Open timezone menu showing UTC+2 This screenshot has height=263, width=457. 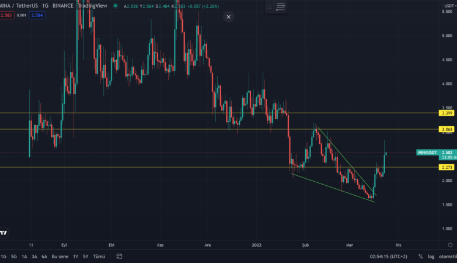[x=389, y=257]
